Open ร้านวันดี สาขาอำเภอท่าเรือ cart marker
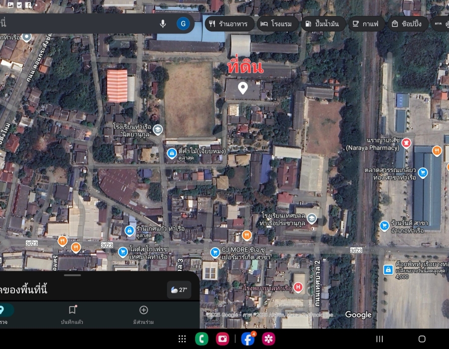The image size is (449, 349). point(384,226)
